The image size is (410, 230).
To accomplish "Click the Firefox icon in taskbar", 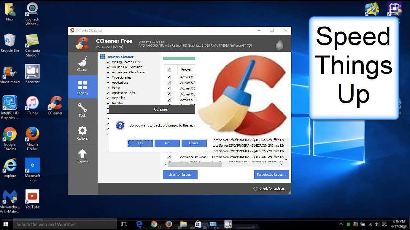I will [x=168, y=224].
